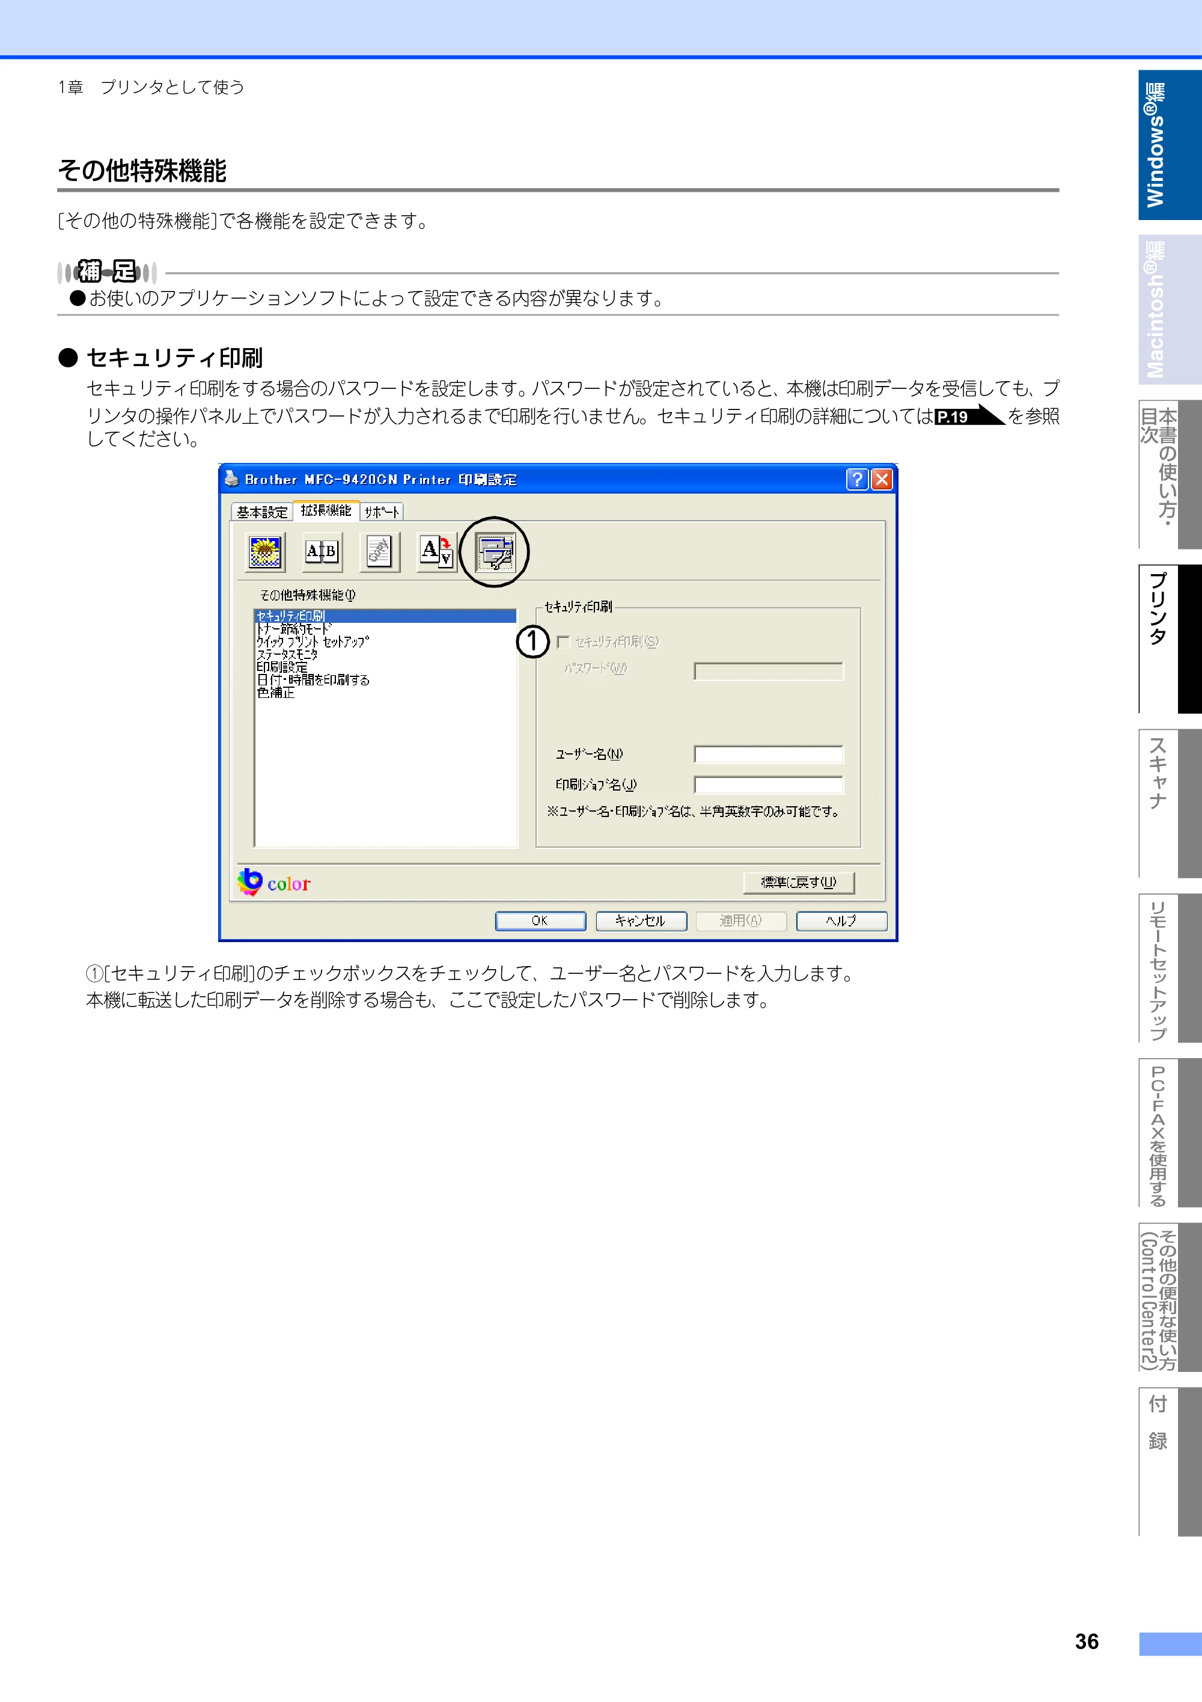Open the Macintosh編 side tab
1202x1702 pixels.
point(1170,310)
